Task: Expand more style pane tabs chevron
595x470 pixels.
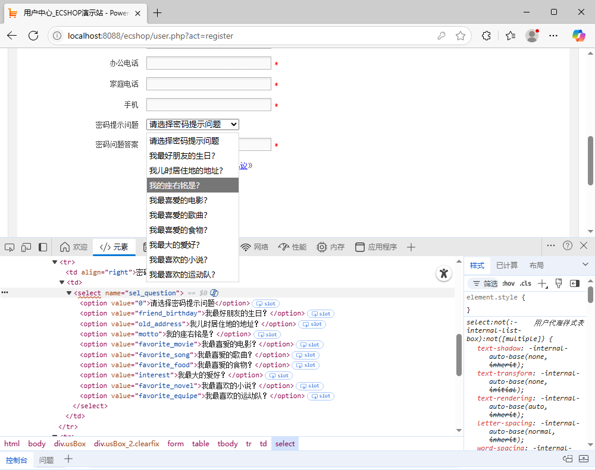Action: pos(585,264)
